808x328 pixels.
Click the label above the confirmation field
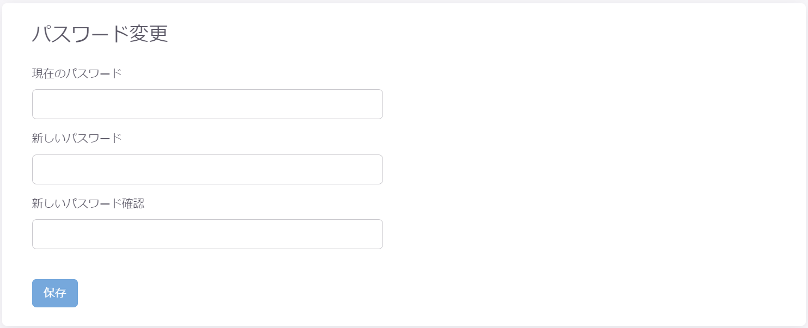pyautogui.click(x=88, y=203)
